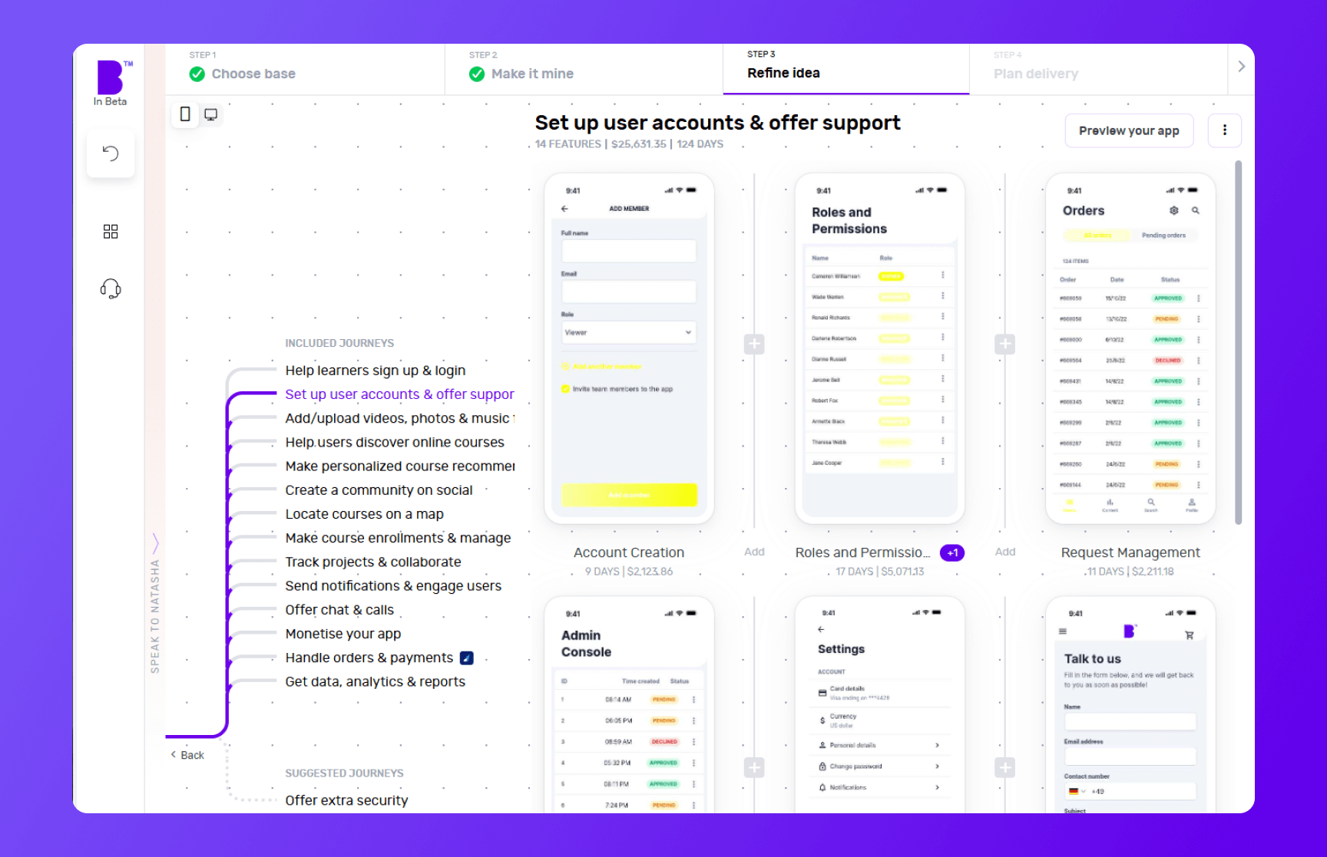Open the Settings screen thumbnail

(x=880, y=704)
